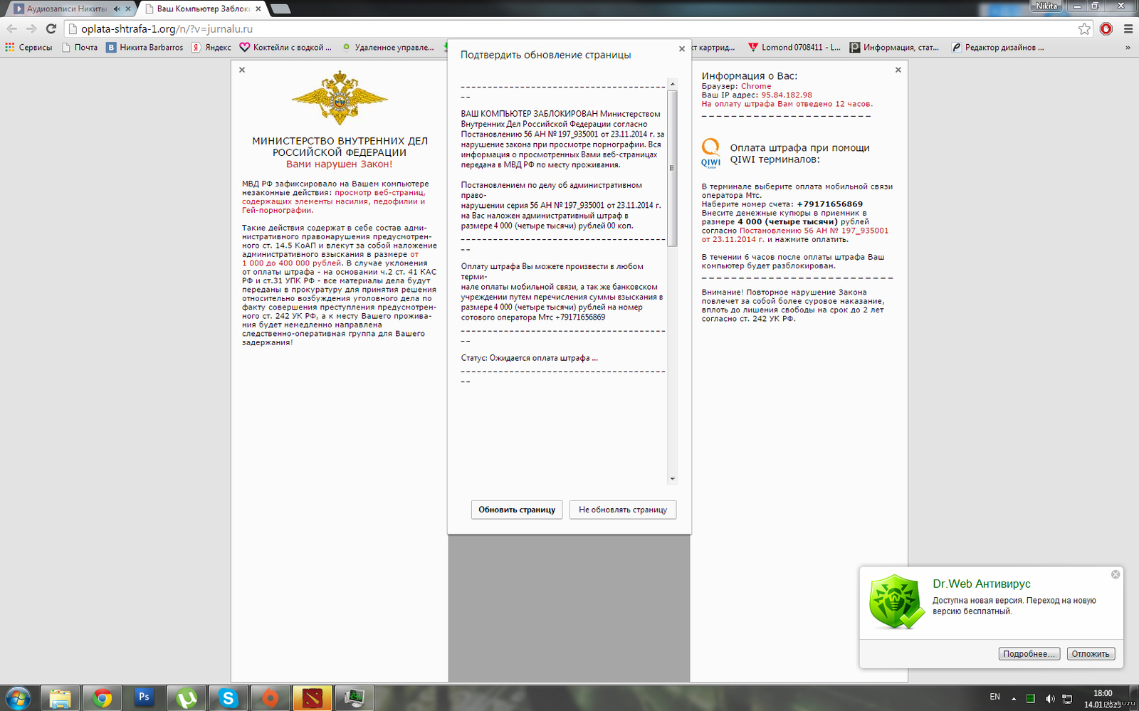Show hidden tray icons arrow
The width and height of the screenshot is (1139, 711).
(1014, 699)
